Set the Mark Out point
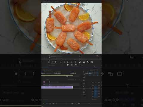Image resolution: width=143 pixels, height=107 pixels. [x=56, y=62]
